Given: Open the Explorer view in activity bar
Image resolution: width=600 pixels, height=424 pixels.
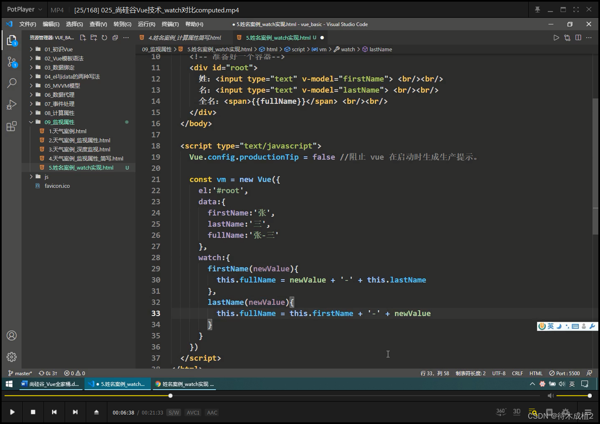Looking at the screenshot, I should pyautogui.click(x=12, y=40).
